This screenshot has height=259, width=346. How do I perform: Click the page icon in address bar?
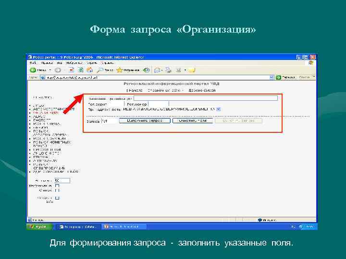point(43,78)
